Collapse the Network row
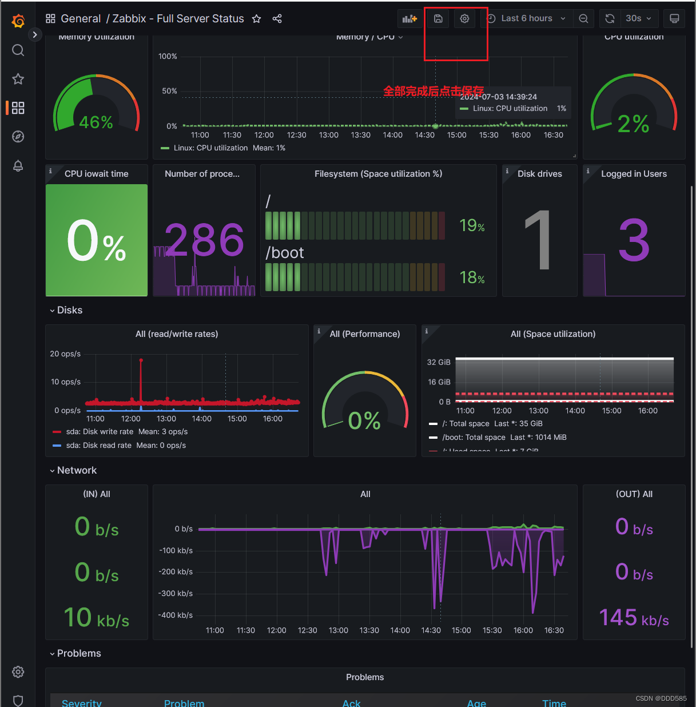 [73, 470]
